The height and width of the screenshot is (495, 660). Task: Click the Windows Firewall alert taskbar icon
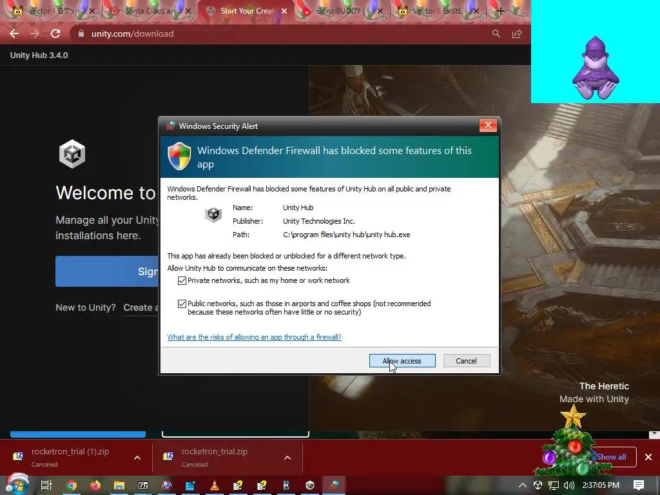(x=335, y=485)
